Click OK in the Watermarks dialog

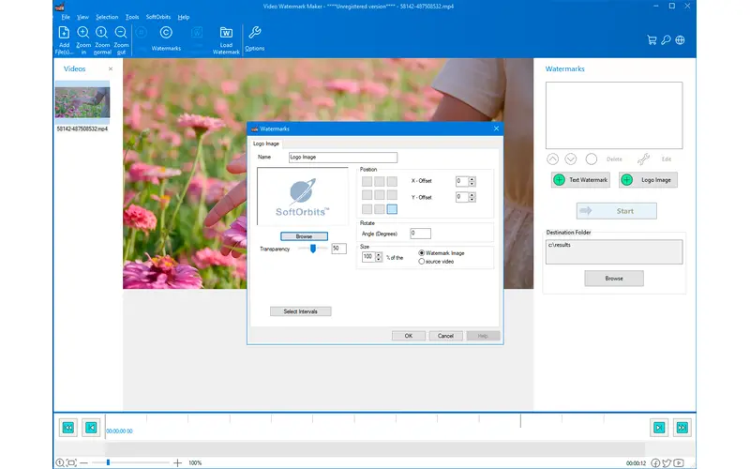[x=408, y=336]
